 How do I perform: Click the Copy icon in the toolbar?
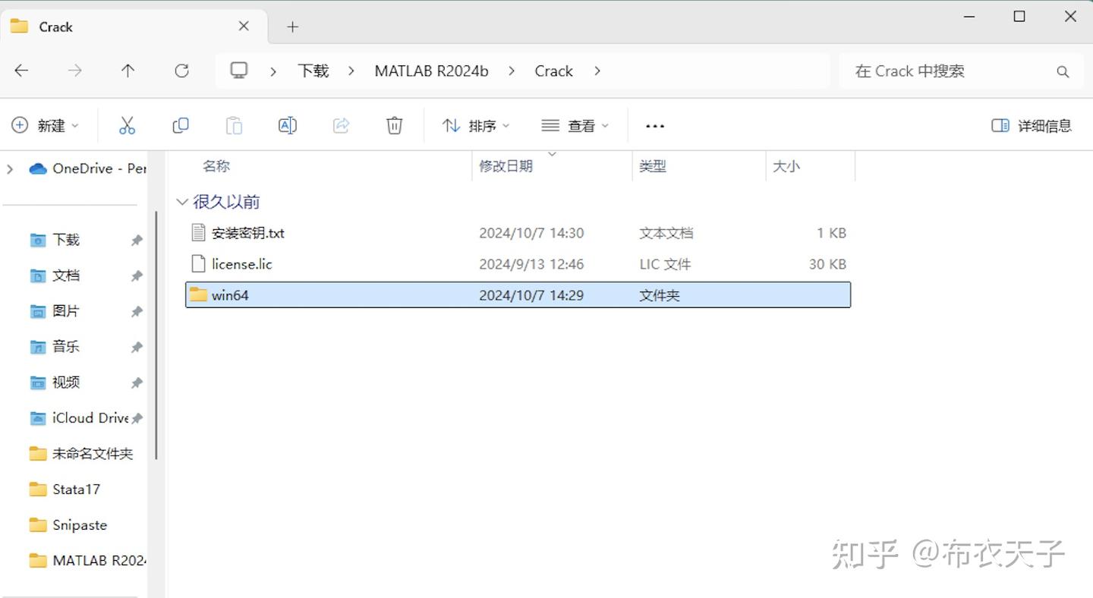click(181, 125)
